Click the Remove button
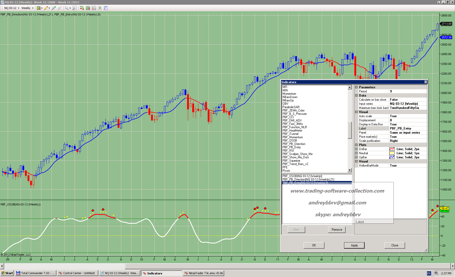Screen dimensions: 455x277 coord(337,230)
